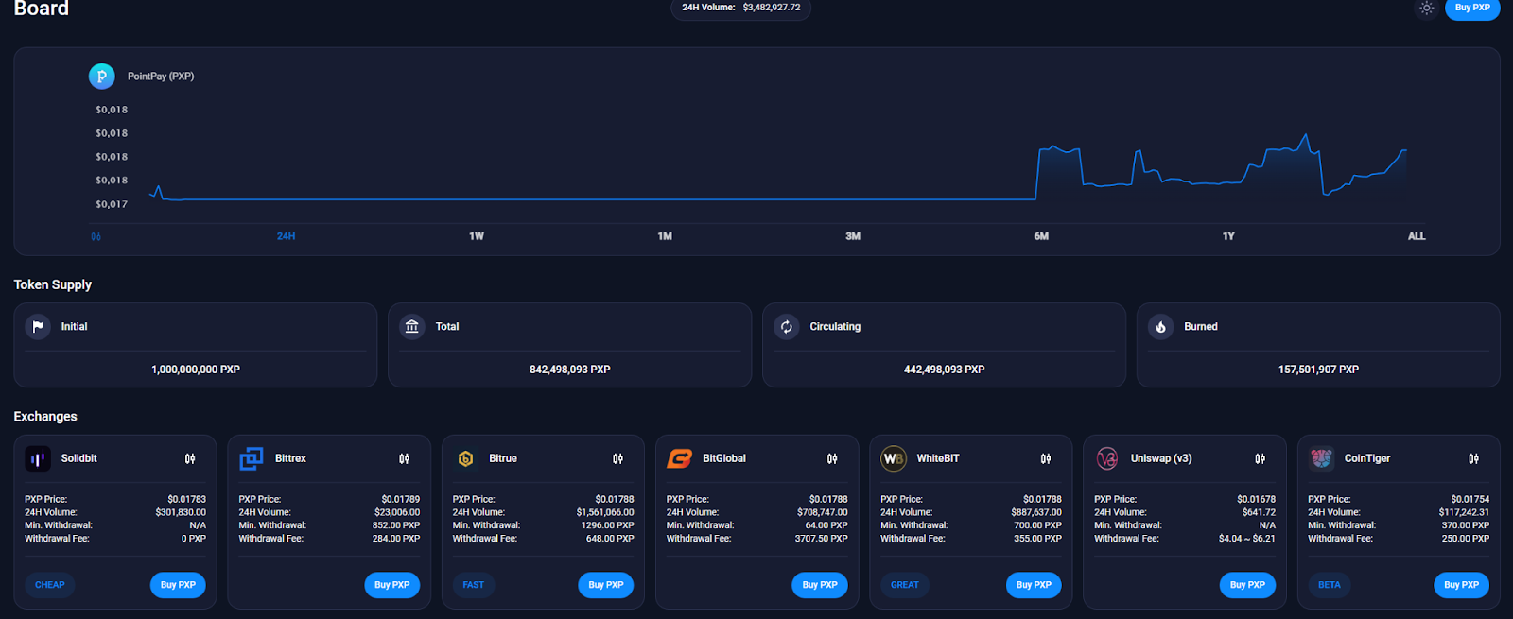The height and width of the screenshot is (619, 1513).
Task: Click the Uniswap (v3) exchange name
Action: [x=1161, y=458]
